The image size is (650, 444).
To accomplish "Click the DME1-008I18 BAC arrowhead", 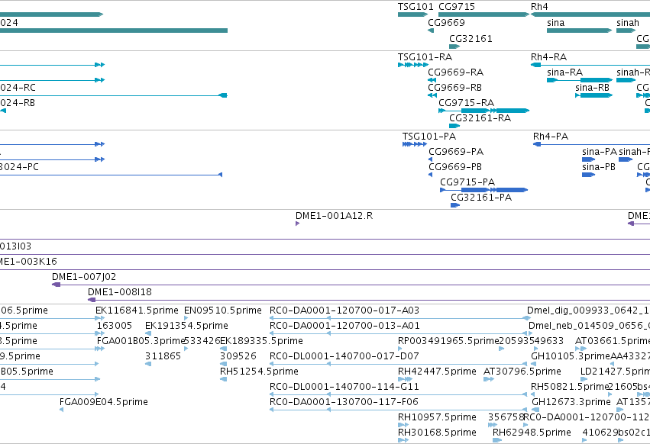I will coord(92,300).
